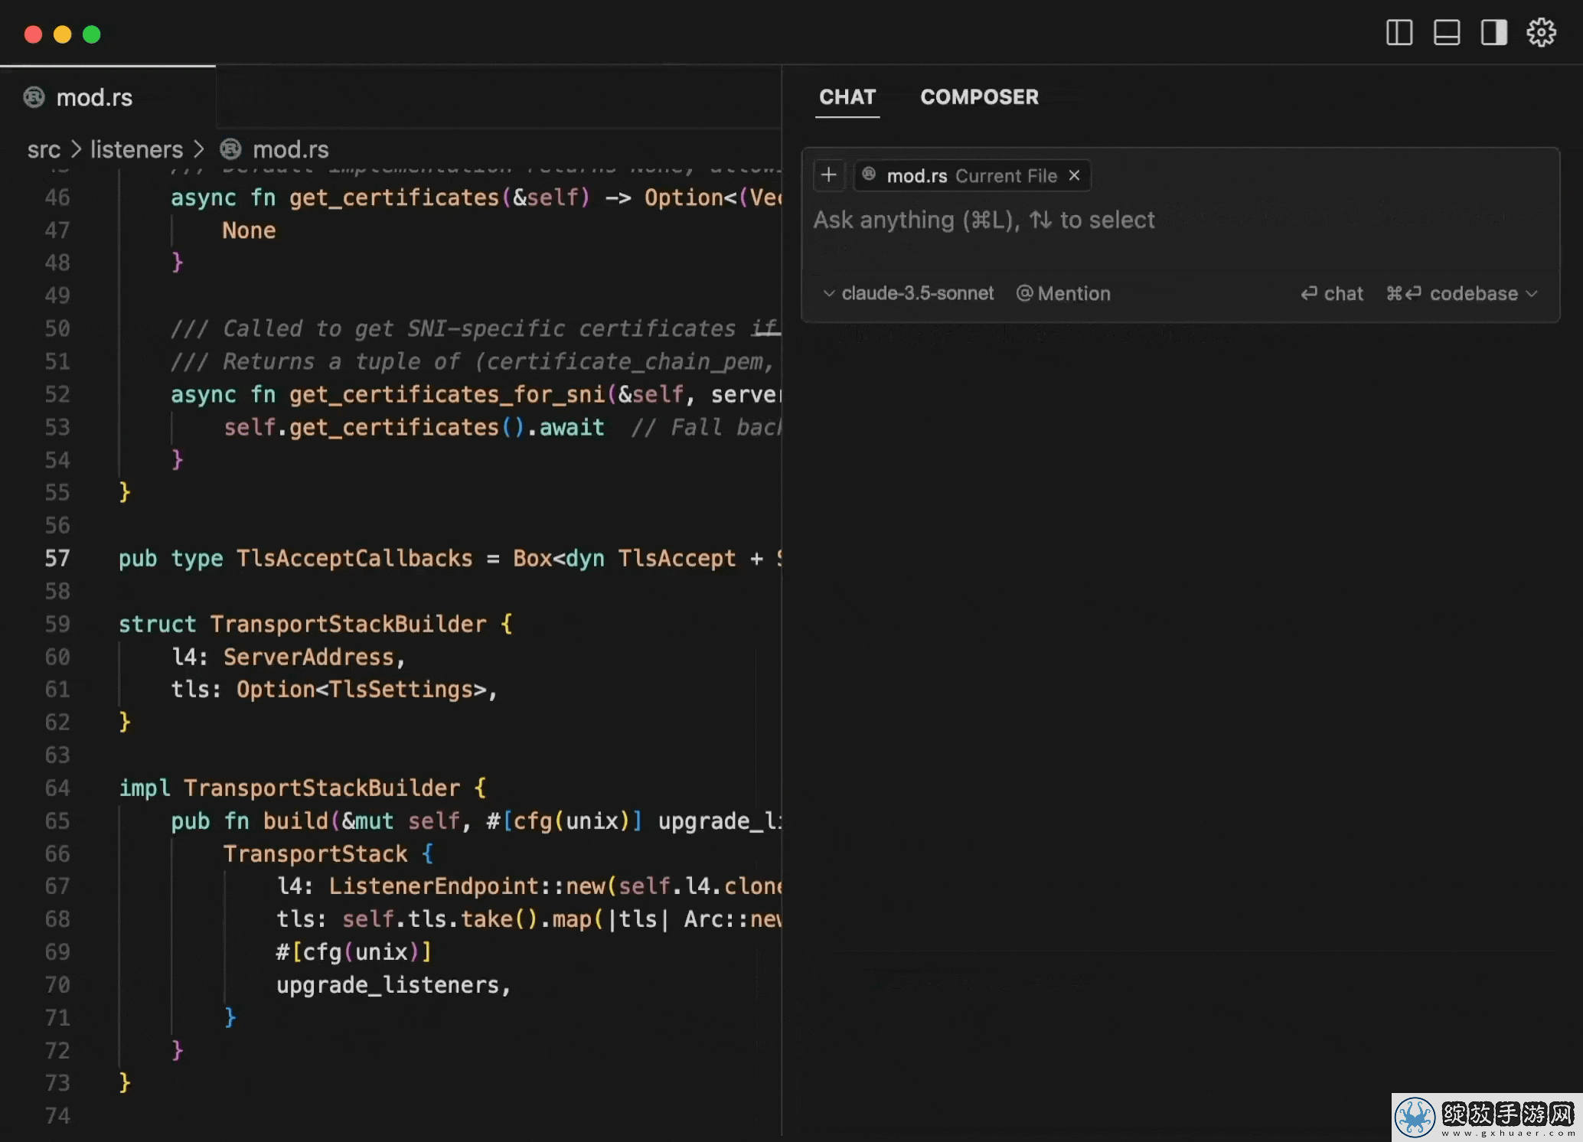Click the listeners breadcrumb

coord(137,149)
